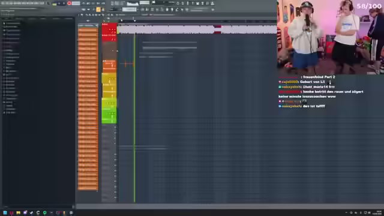
Task: Select the top red track header
Action: [x=109, y=28]
